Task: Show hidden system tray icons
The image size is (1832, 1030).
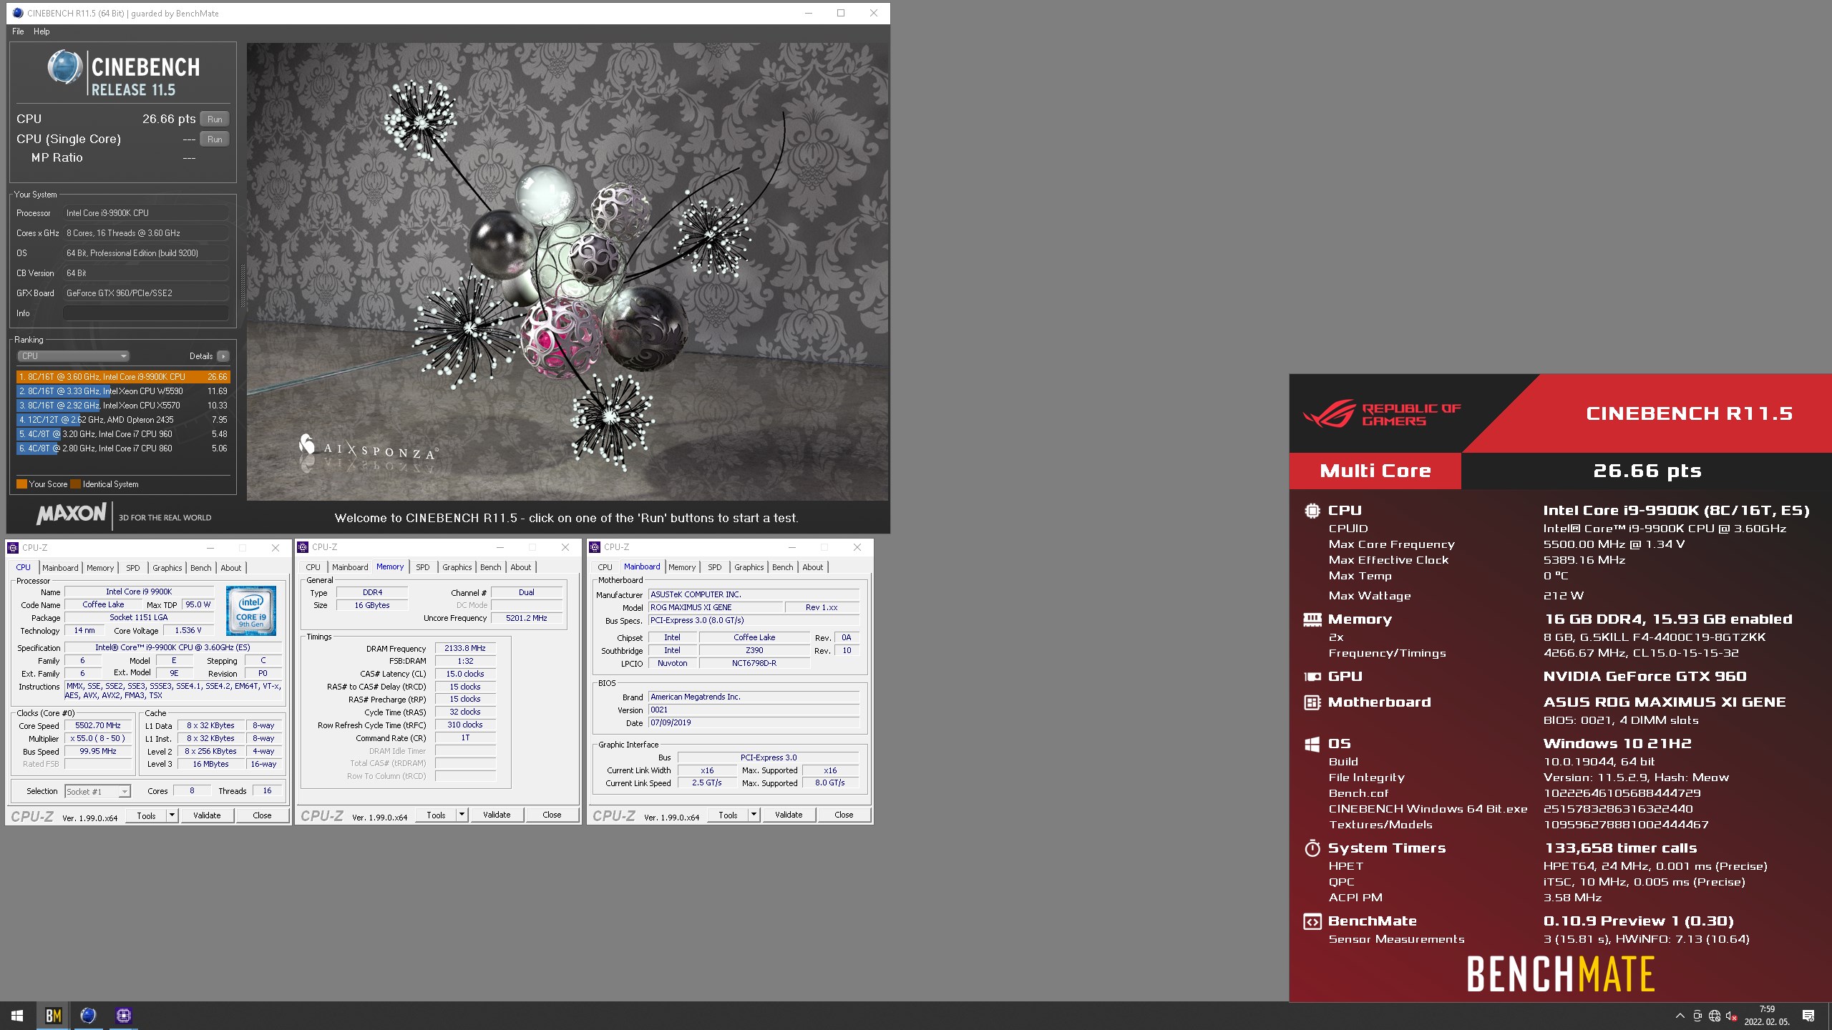Action: tap(1680, 1016)
